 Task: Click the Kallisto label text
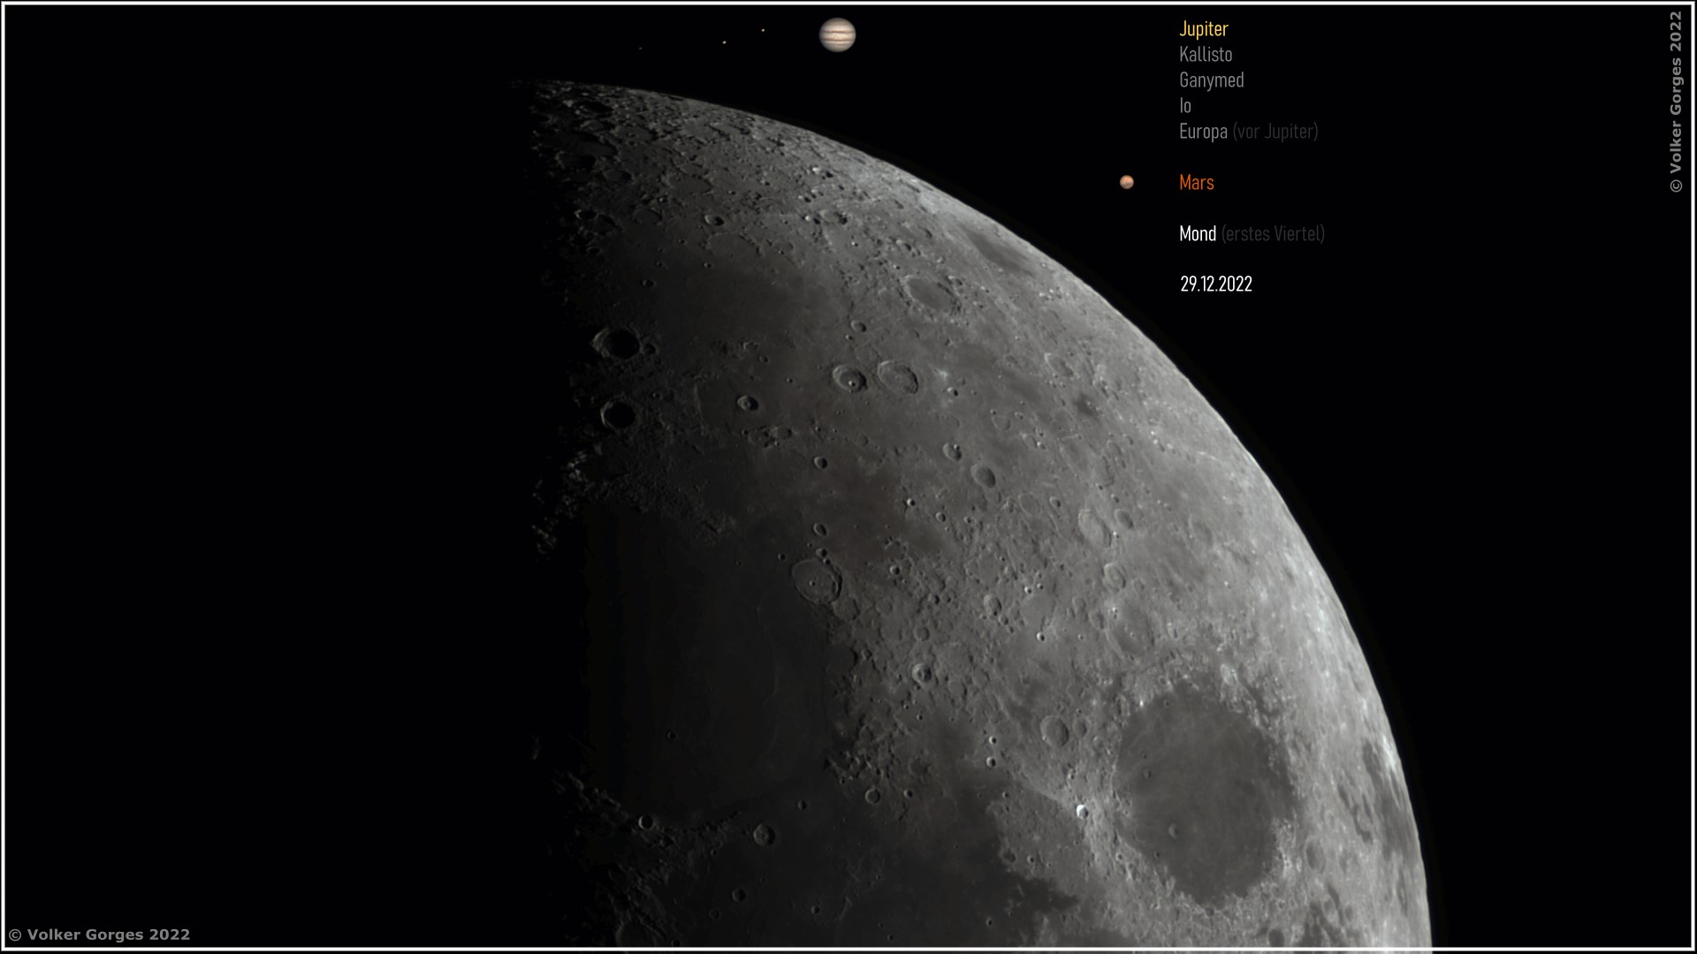tap(1206, 55)
